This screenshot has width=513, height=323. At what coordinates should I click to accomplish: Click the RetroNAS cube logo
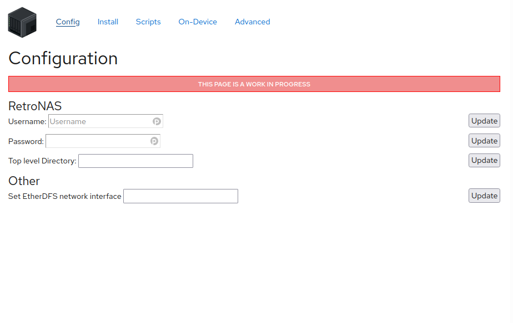(22, 22)
